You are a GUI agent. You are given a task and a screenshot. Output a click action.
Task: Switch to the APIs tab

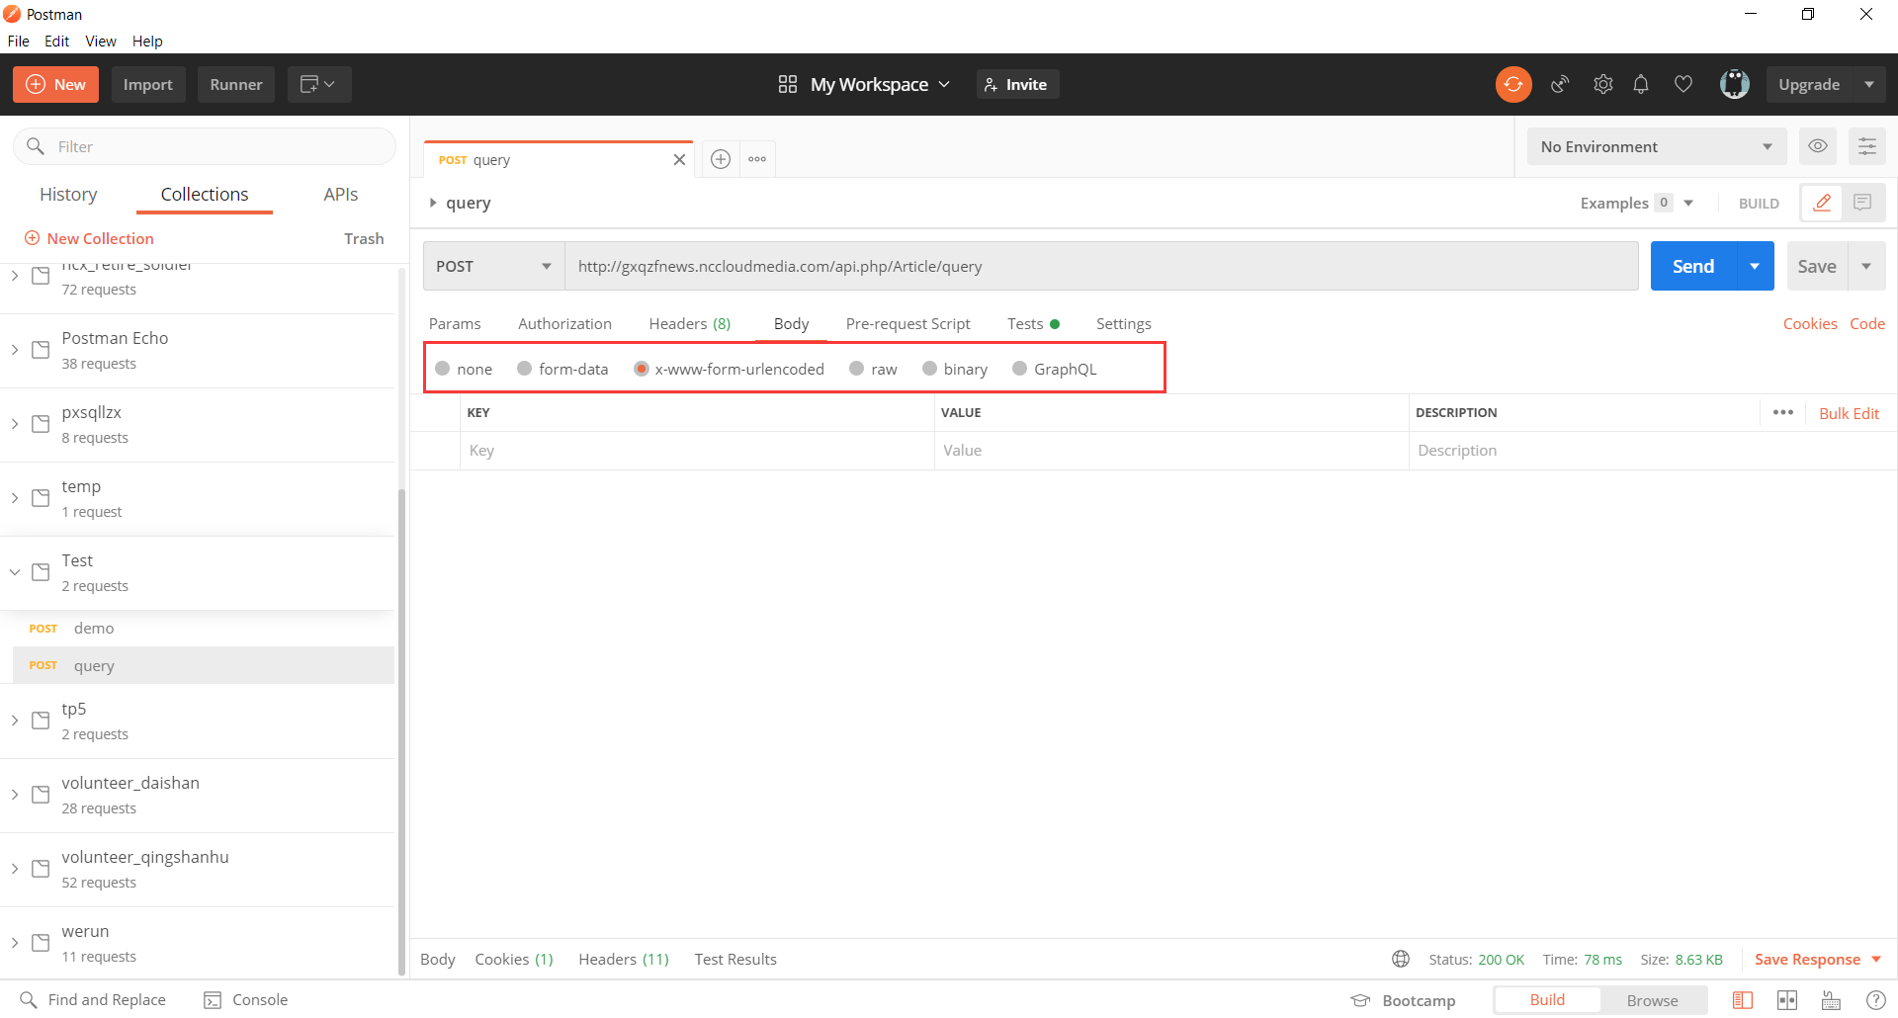[341, 194]
